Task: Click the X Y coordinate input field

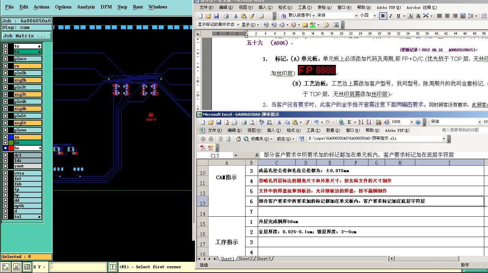Action: 78,267
